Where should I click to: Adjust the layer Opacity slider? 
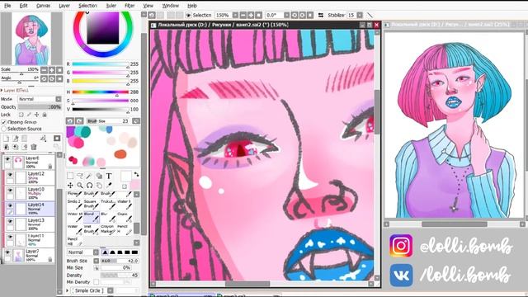point(40,107)
